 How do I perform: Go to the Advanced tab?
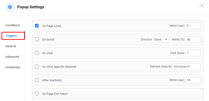pos(12,57)
